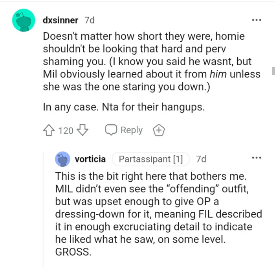Click the 'In any case. Nta' paragraph
The image size is (275, 267).
(x=124, y=107)
